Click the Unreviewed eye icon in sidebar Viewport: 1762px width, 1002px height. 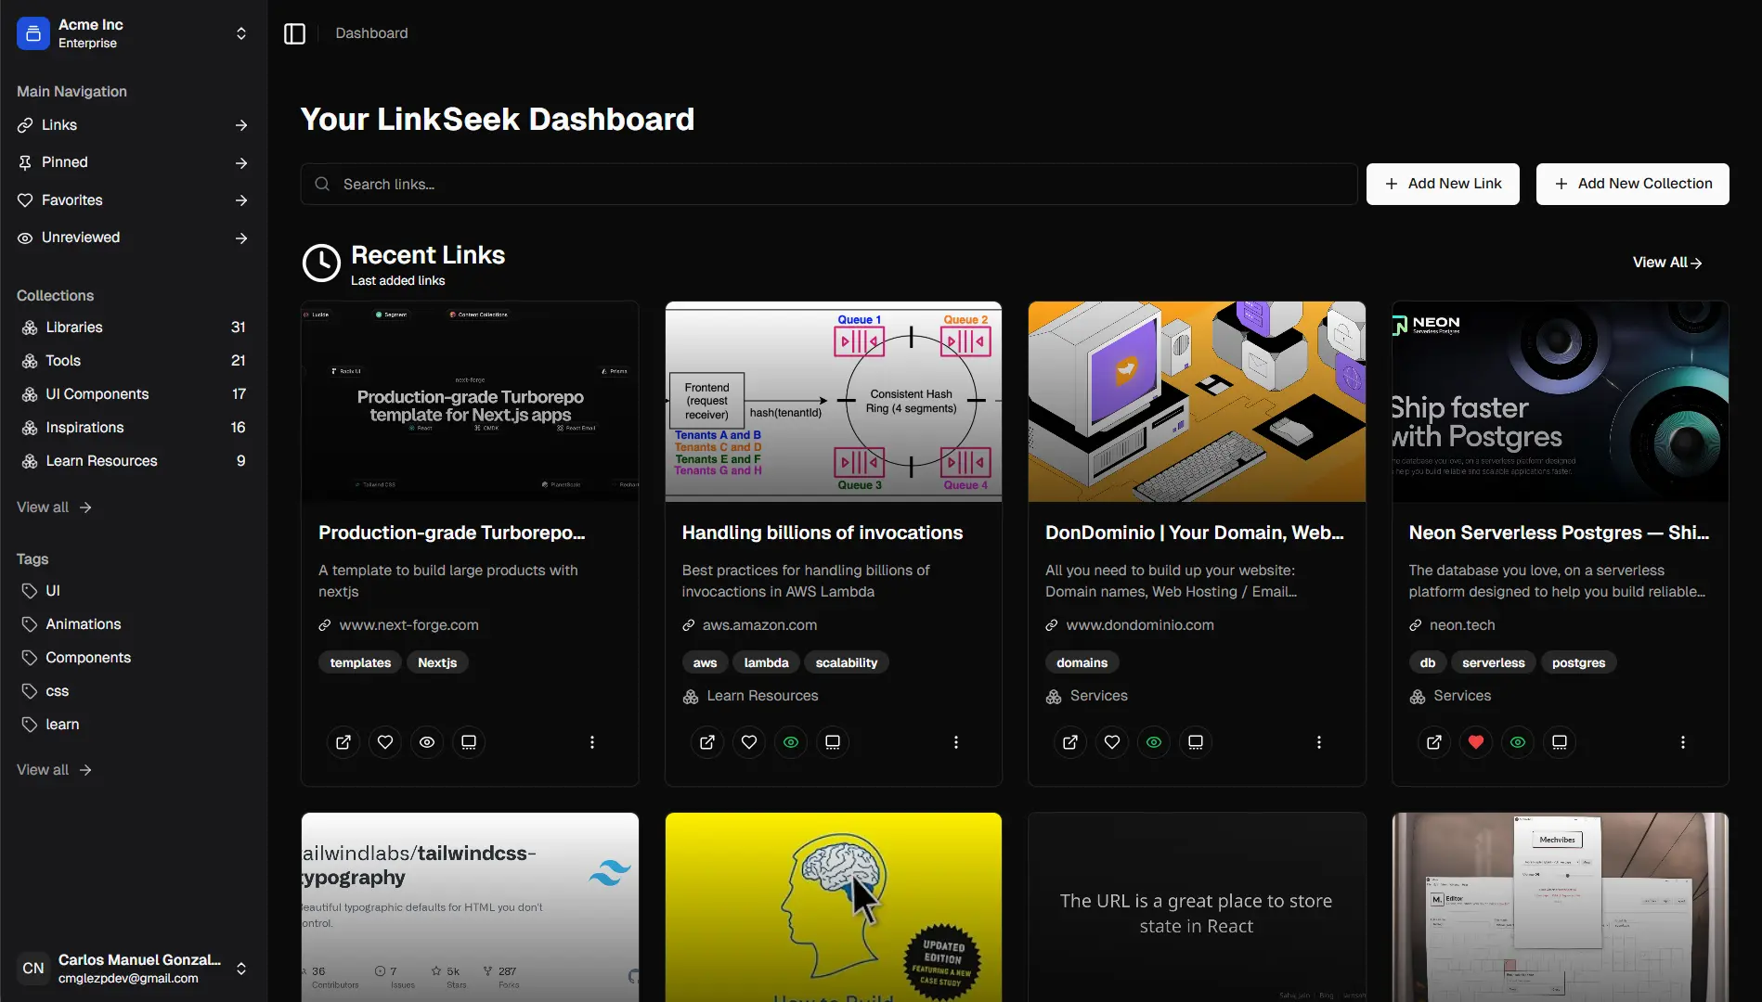pyautogui.click(x=25, y=238)
